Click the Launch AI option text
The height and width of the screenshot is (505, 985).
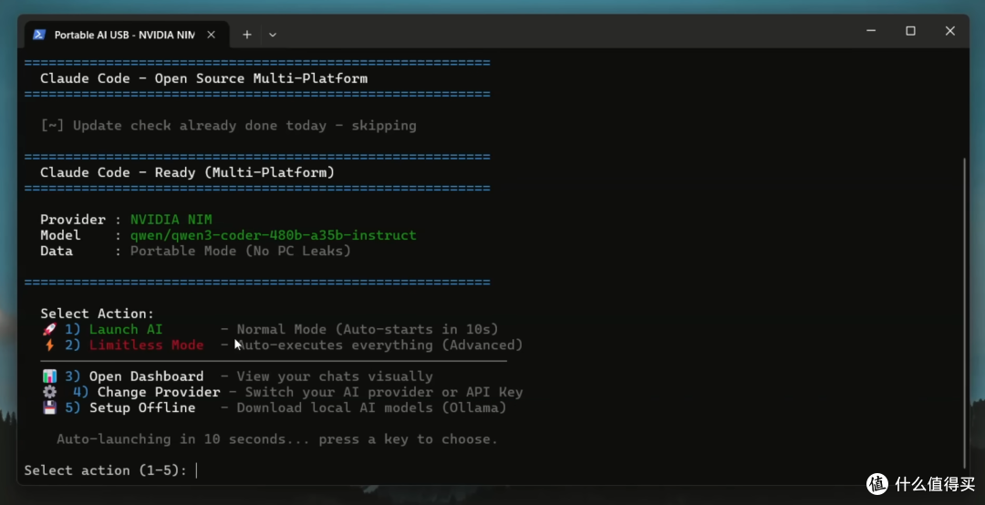coord(126,329)
